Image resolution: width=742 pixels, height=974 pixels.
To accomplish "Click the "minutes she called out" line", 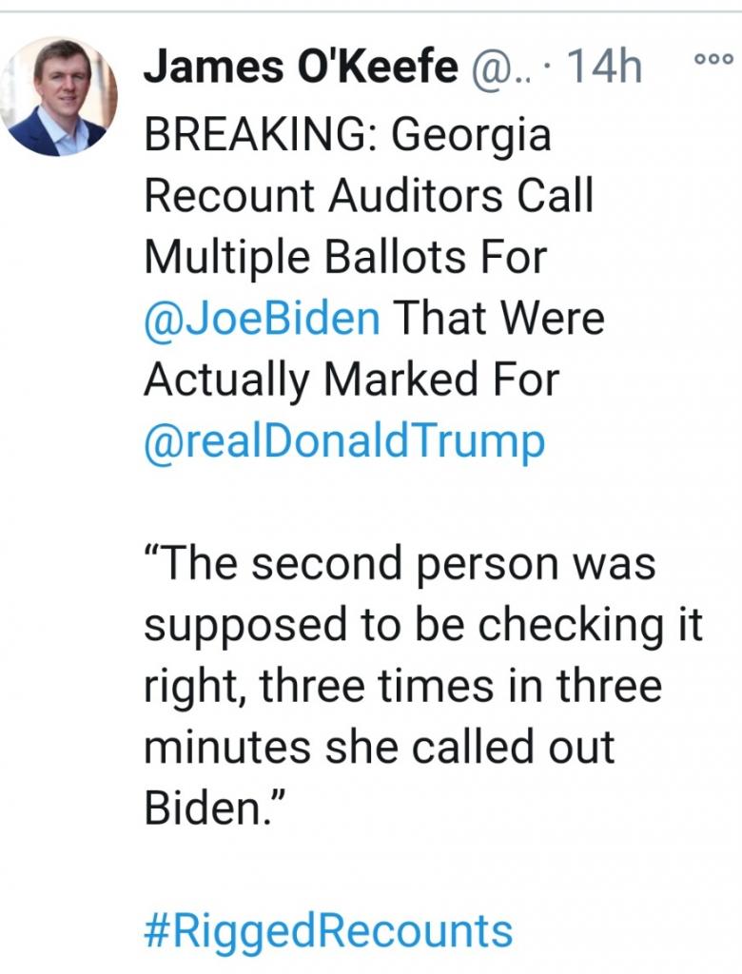I will [x=379, y=748].
